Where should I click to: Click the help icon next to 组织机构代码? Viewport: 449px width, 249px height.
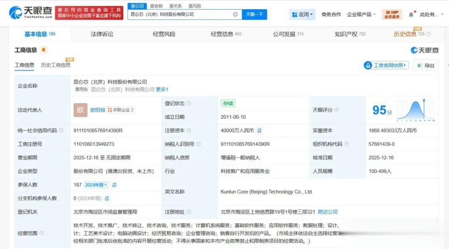(346, 144)
